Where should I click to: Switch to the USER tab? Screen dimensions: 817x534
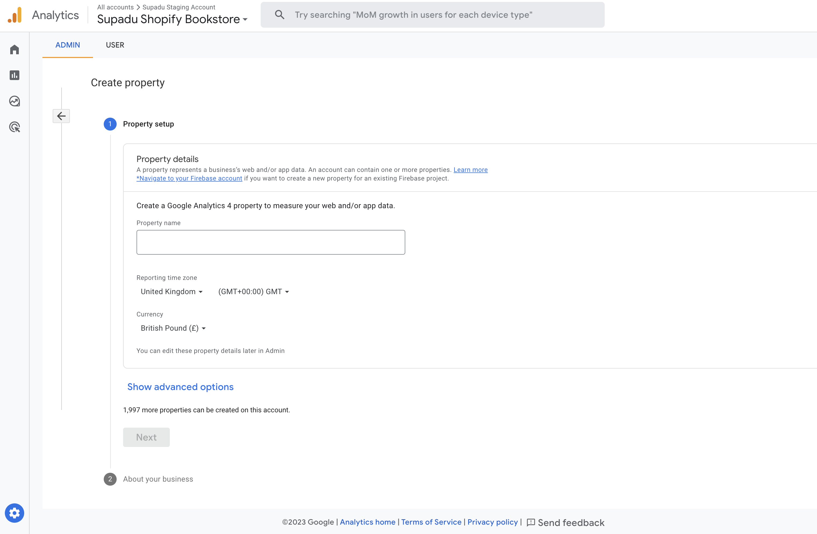tap(114, 45)
